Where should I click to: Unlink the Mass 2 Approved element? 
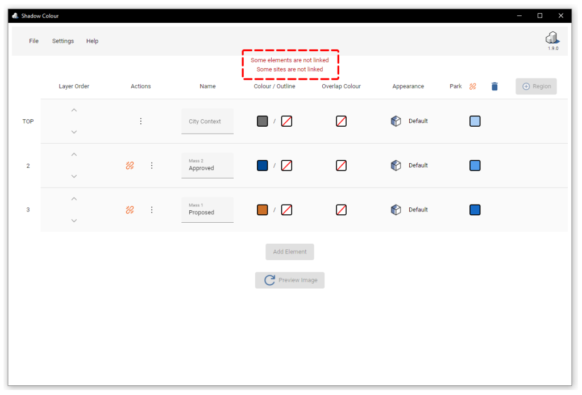click(x=130, y=165)
